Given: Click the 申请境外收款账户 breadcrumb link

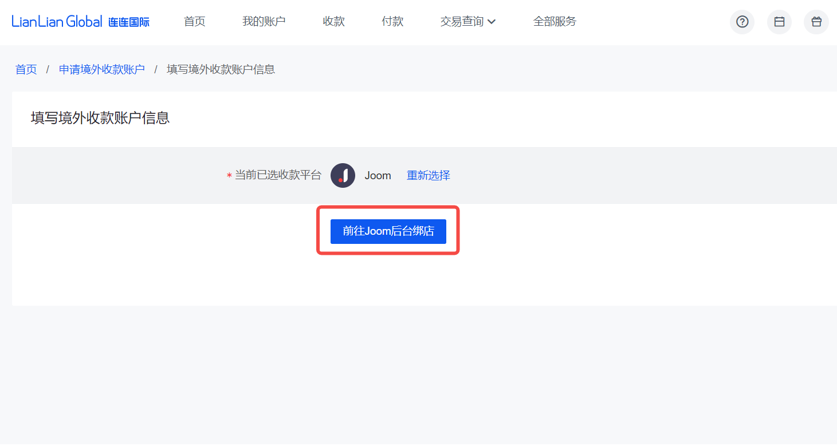Looking at the screenshot, I should (x=102, y=69).
